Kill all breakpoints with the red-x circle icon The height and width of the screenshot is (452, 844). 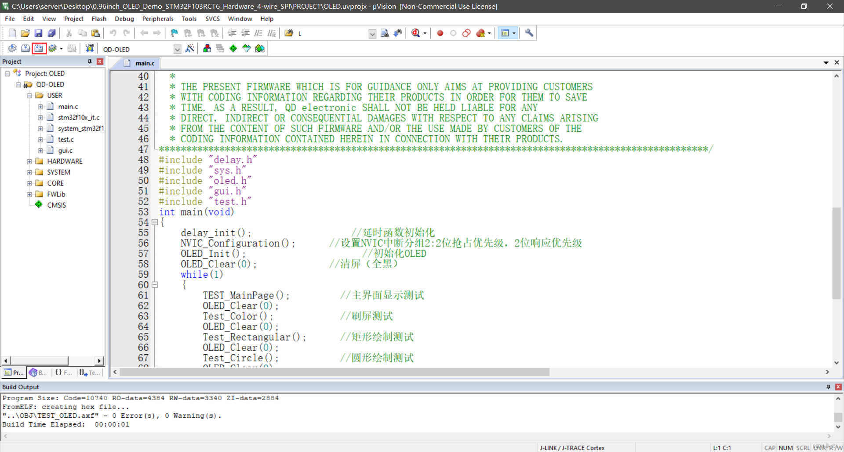pyautogui.click(x=480, y=33)
